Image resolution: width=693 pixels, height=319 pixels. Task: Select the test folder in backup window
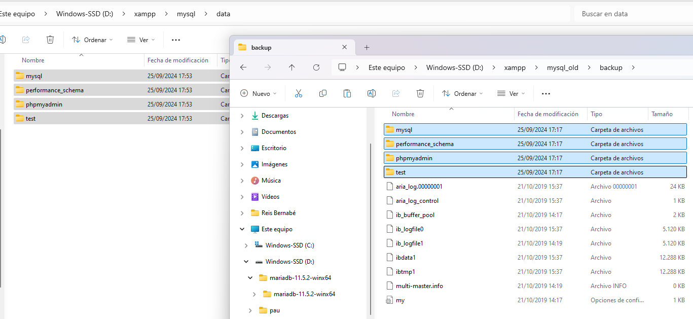pyautogui.click(x=535, y=172)
